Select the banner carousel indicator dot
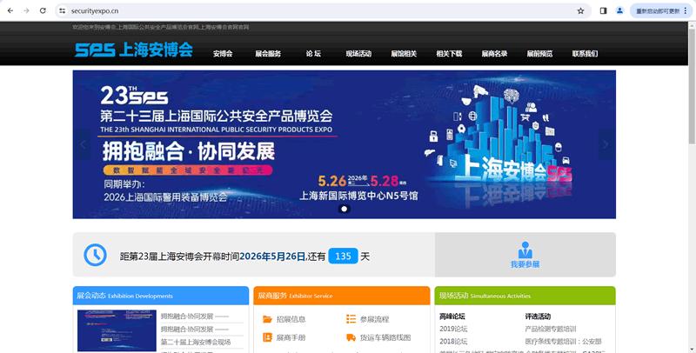 [x=344, y=209]
